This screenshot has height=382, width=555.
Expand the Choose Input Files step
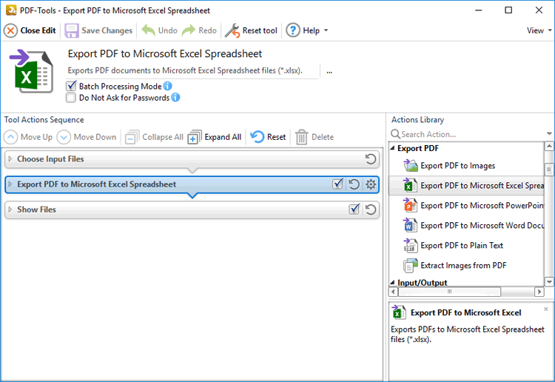(x=10, y=159)
